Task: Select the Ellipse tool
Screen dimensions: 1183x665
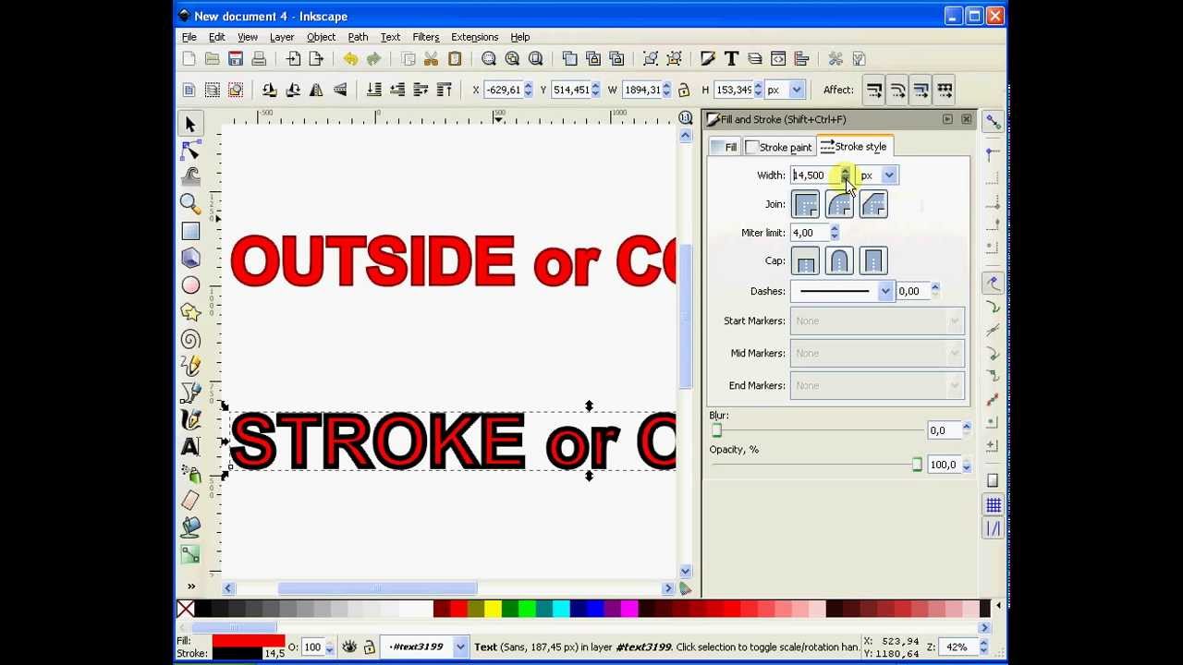Action: tap(190, 285)
